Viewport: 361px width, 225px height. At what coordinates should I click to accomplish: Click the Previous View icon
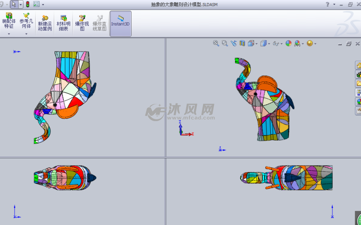click(233, 43)
